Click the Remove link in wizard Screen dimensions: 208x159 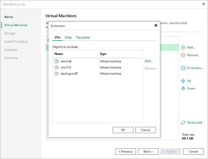[x=193, y=55]
